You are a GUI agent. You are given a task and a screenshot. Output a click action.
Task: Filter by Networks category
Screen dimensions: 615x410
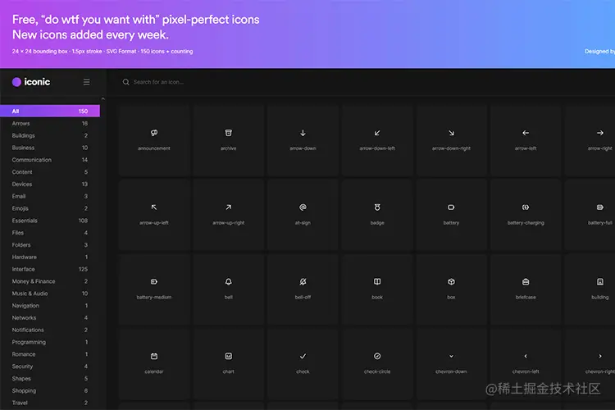[50, 318]
